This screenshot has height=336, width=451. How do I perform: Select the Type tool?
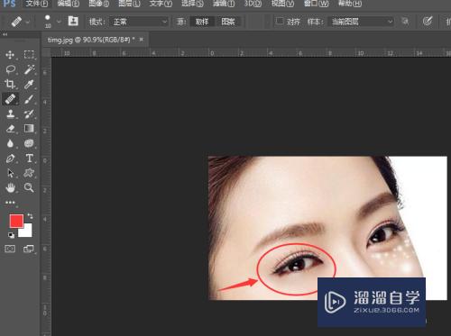pos(29,158)
